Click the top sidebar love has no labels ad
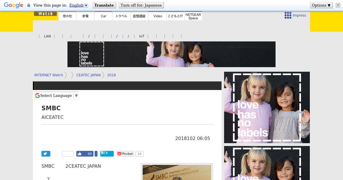 click(x=267, y=107)
